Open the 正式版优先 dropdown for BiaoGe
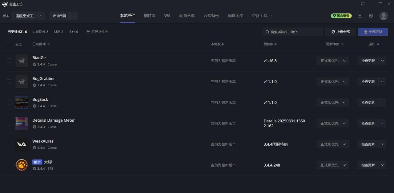394x193 pixels. coord(332,61)
